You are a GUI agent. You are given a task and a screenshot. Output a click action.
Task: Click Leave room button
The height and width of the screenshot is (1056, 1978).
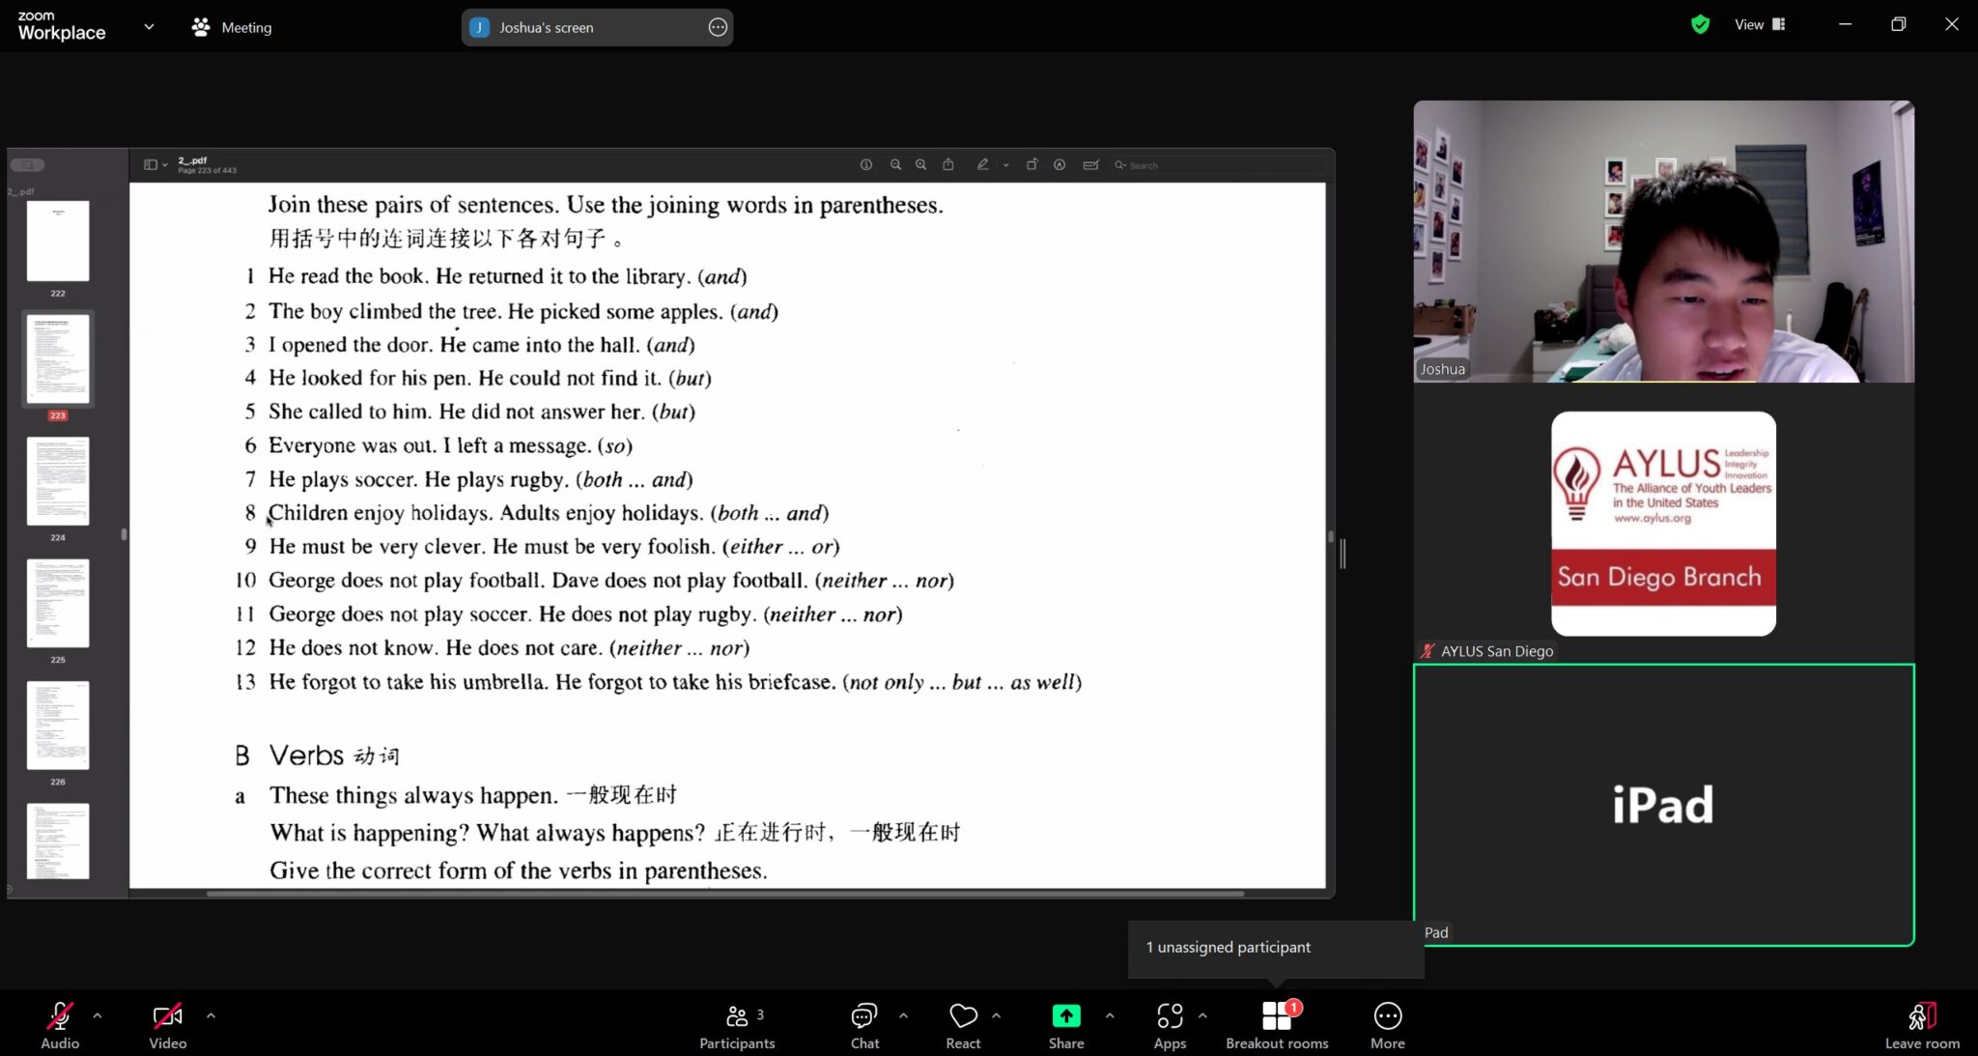(1922, 1025)
